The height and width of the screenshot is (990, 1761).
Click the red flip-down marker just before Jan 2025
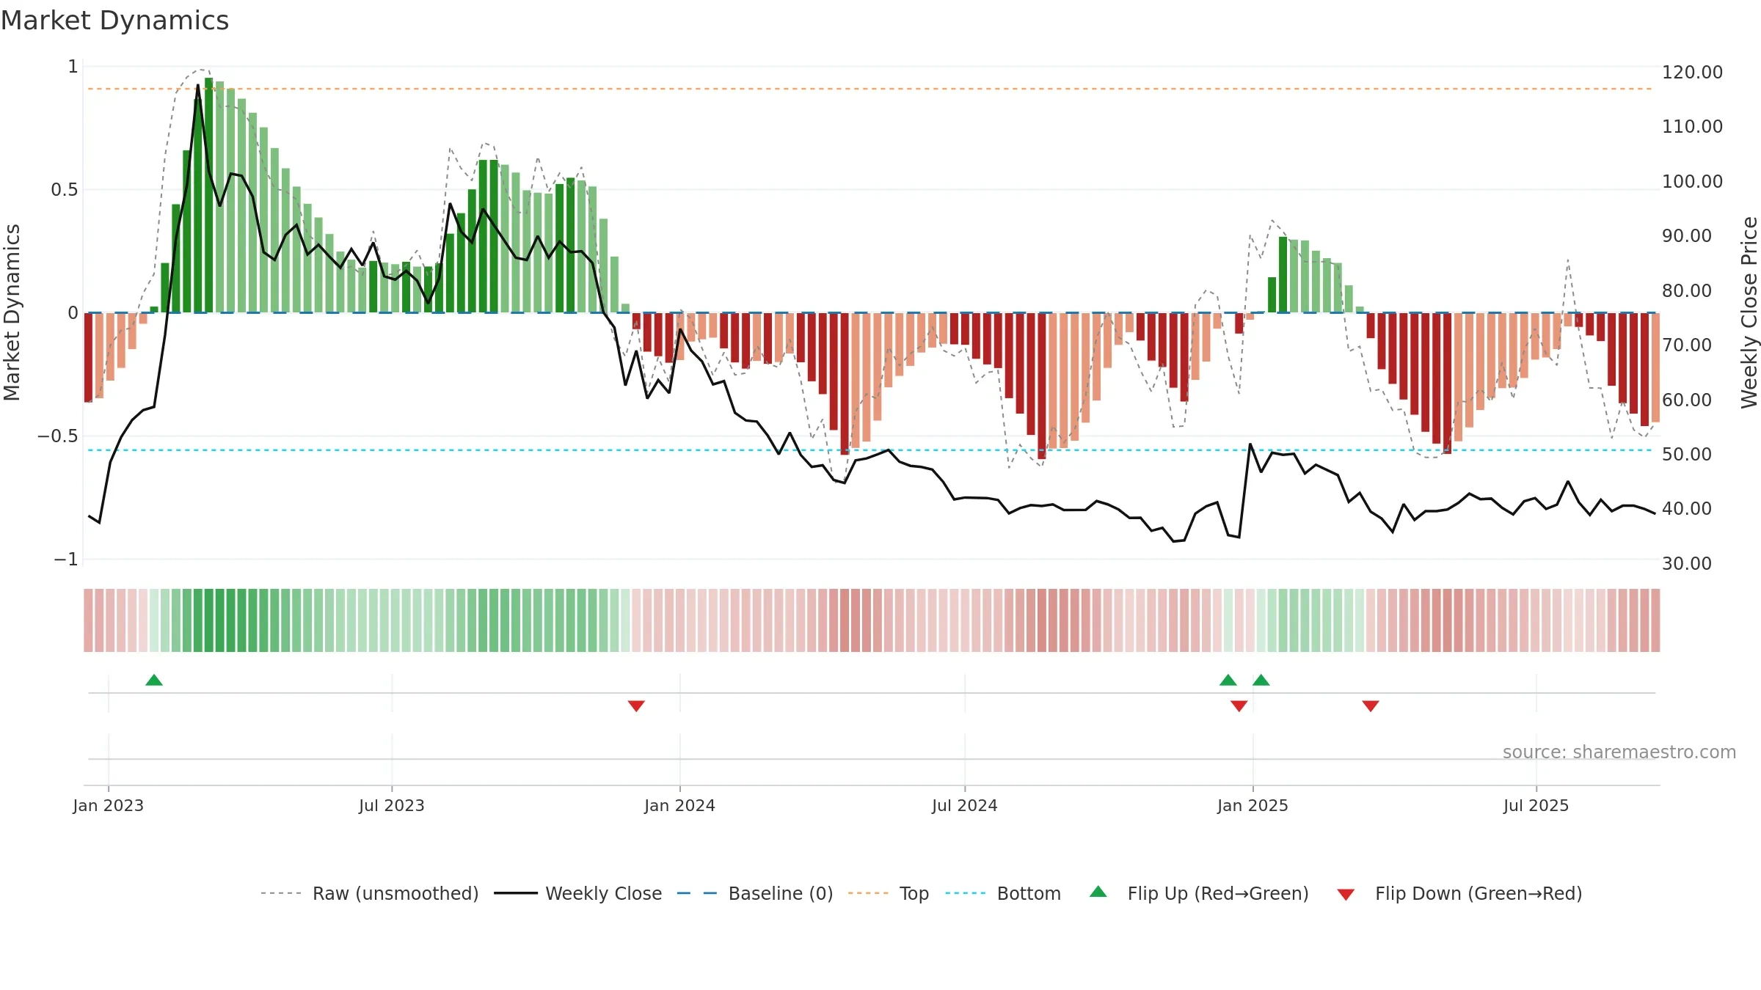point(1239,705)
